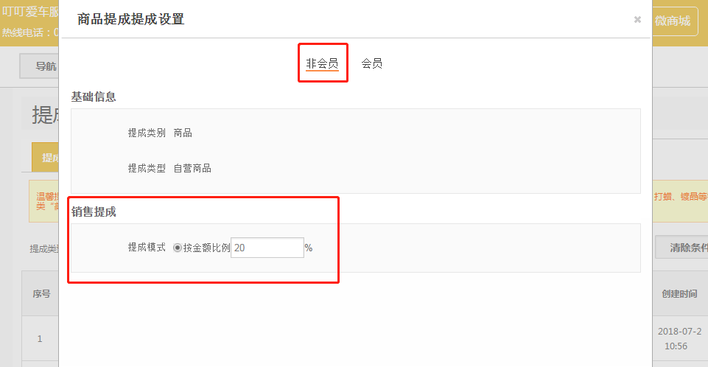Viewport: 708px width, 367px height.
Task: Click the 基础信息 section heading
Action: pyautogui.click(x=94, y=97)
